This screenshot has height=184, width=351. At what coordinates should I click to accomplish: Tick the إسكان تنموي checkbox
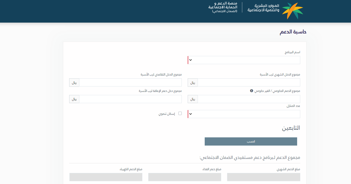point(180,114)
